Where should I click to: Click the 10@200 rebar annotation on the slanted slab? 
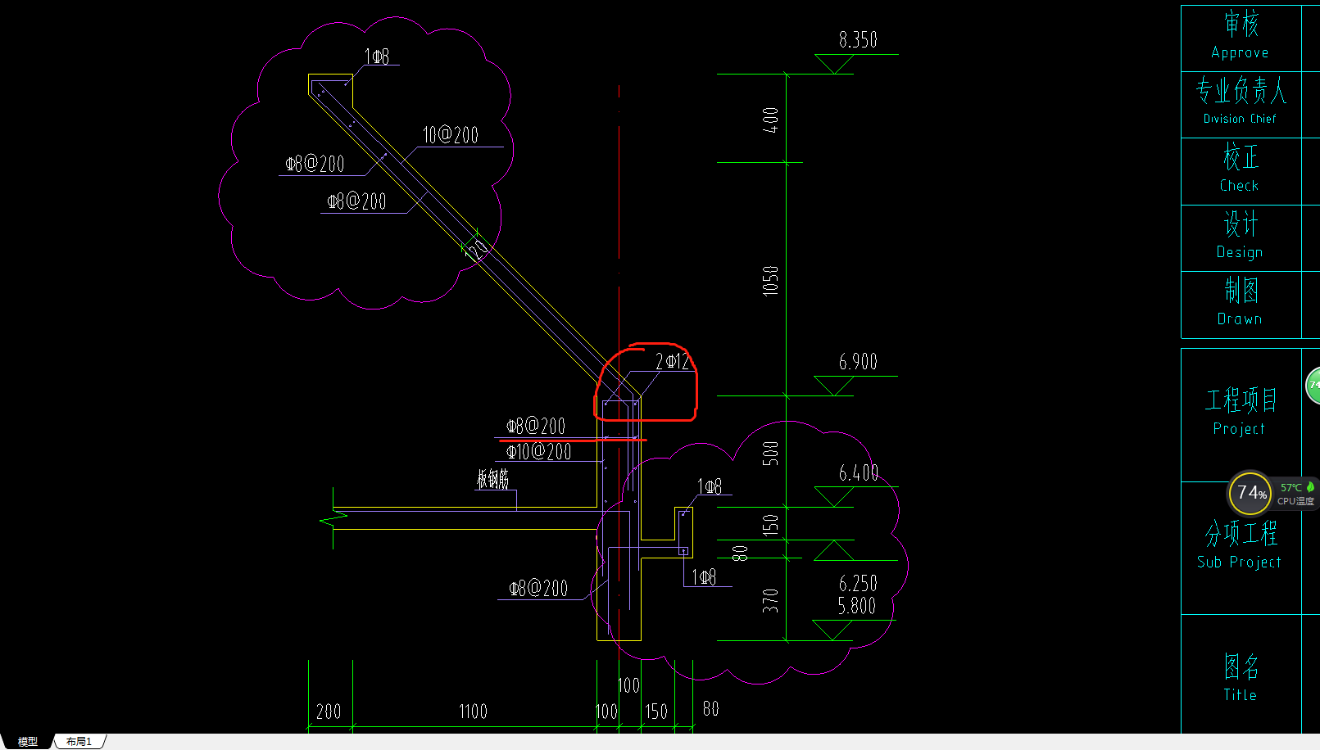[451, 135]
